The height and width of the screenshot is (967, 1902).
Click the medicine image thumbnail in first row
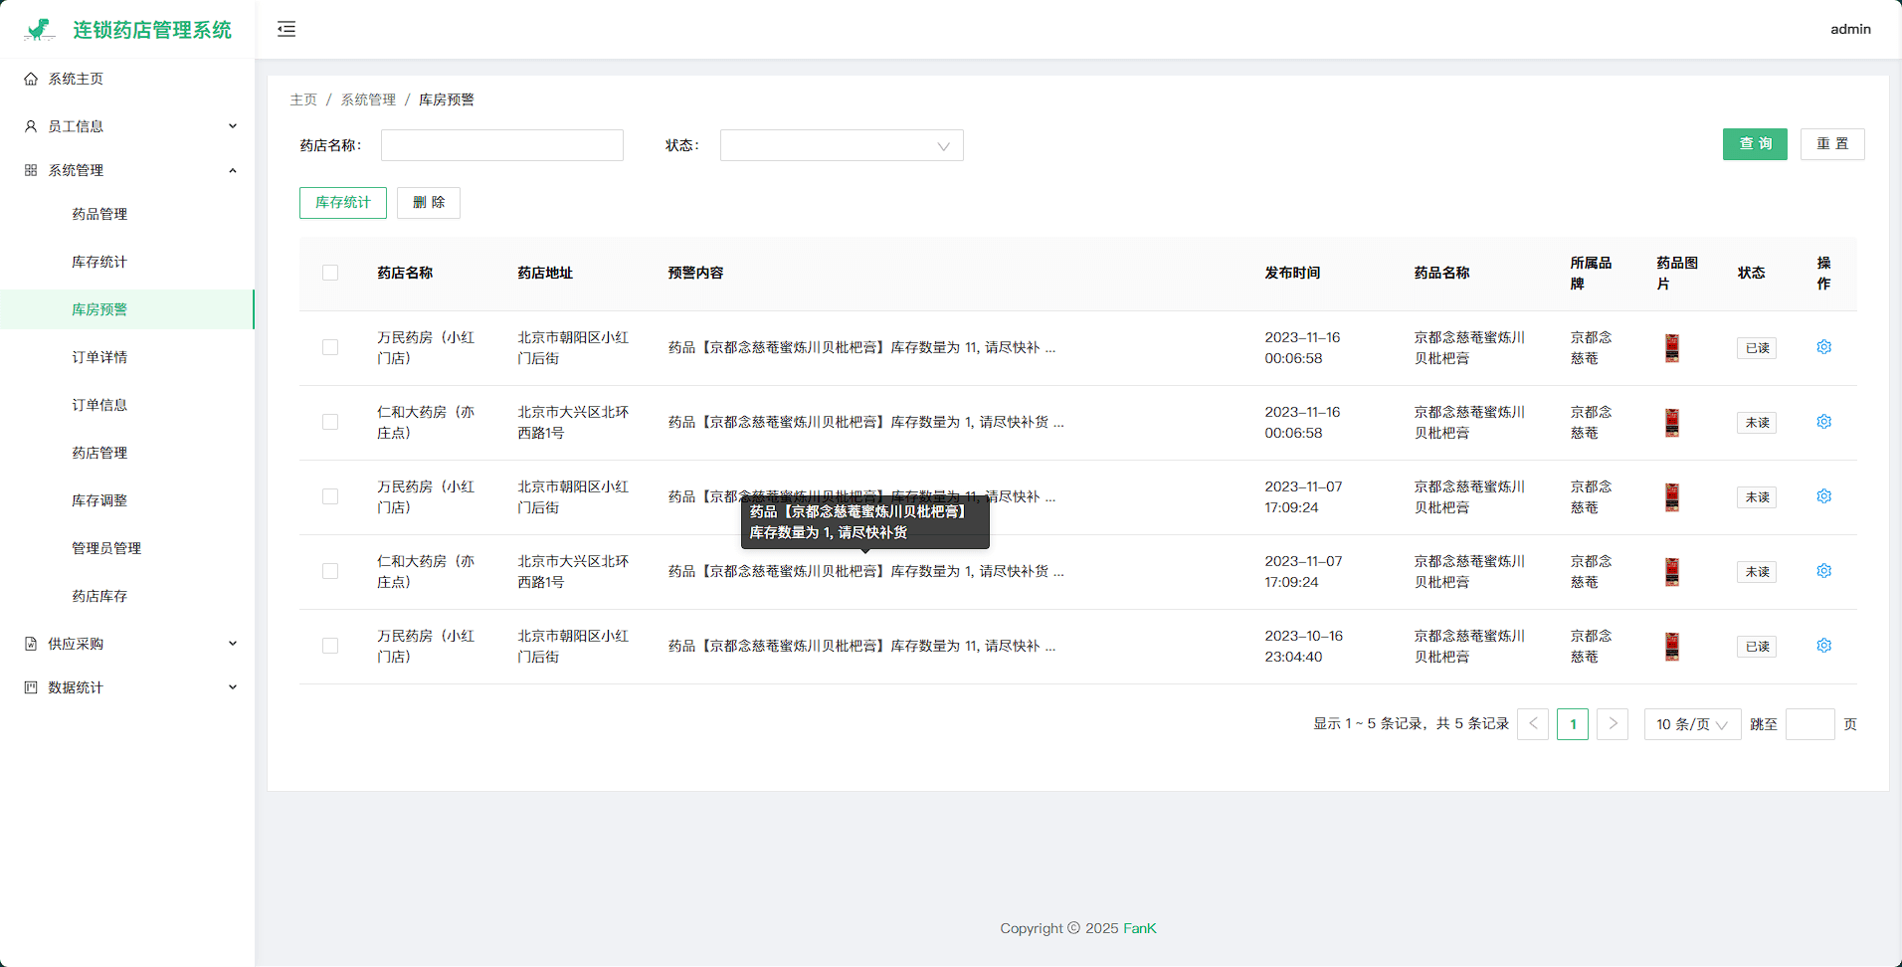point(1671,348)
